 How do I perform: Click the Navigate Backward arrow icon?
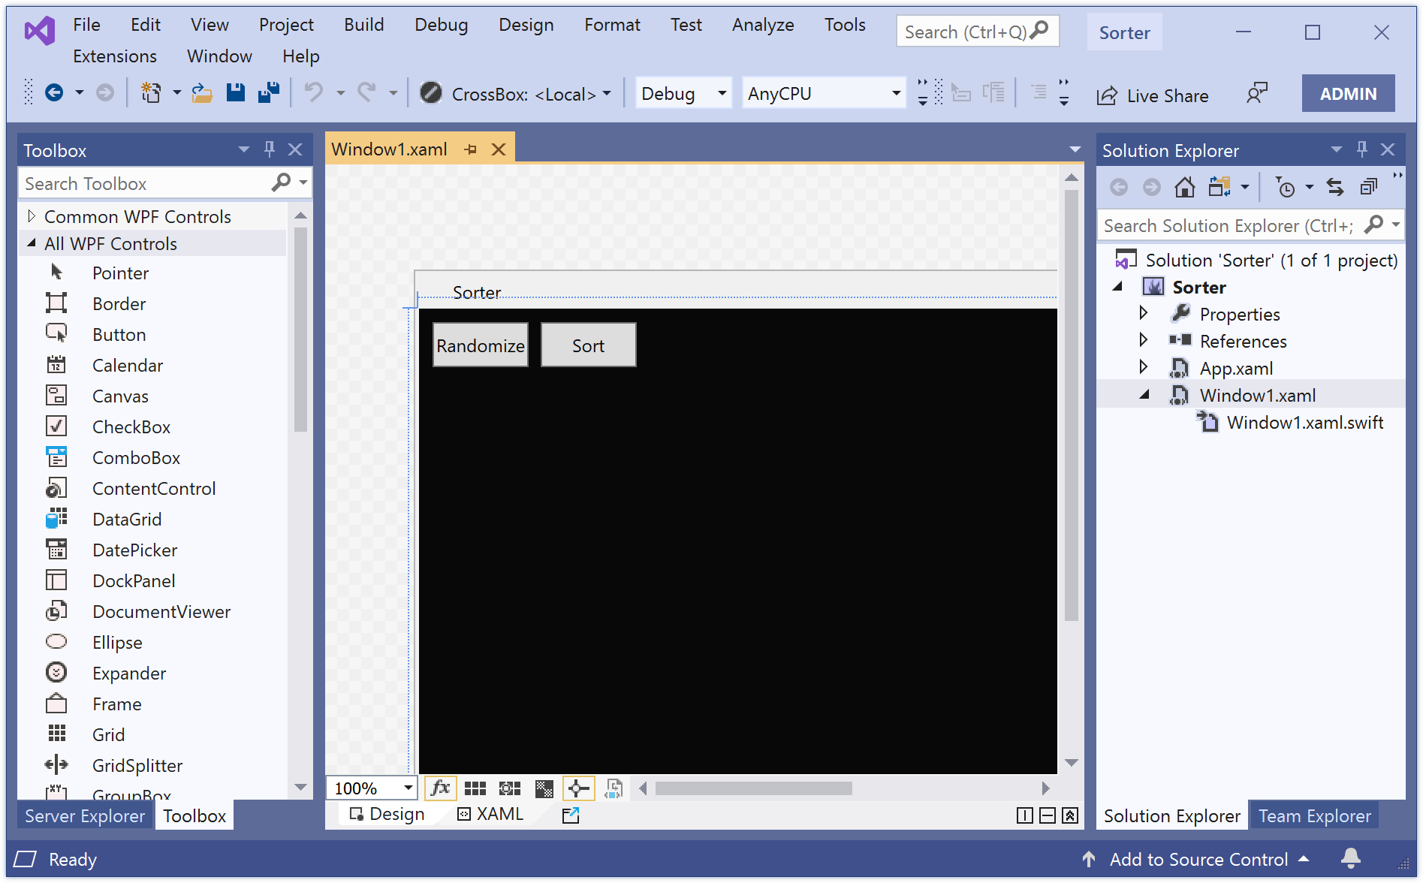point(54,93)
